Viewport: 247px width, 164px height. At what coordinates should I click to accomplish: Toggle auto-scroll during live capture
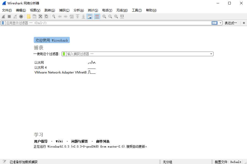click(x=90, y=17)
